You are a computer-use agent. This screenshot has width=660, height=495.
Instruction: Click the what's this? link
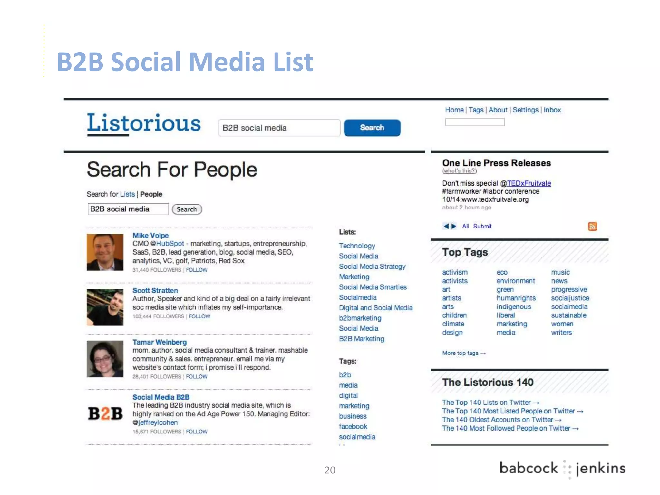[460, 171]
